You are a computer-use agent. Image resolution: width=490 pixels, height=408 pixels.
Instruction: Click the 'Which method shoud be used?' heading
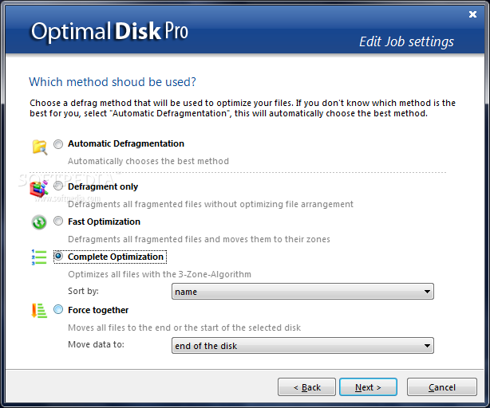coord(113,82)
